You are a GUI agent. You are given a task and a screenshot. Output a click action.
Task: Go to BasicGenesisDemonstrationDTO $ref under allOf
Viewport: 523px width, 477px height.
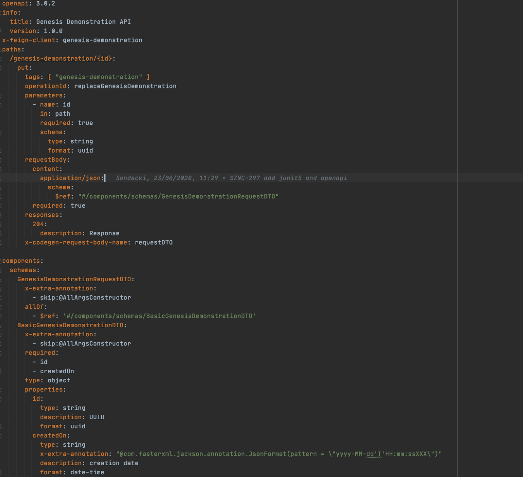click(159, 316)
